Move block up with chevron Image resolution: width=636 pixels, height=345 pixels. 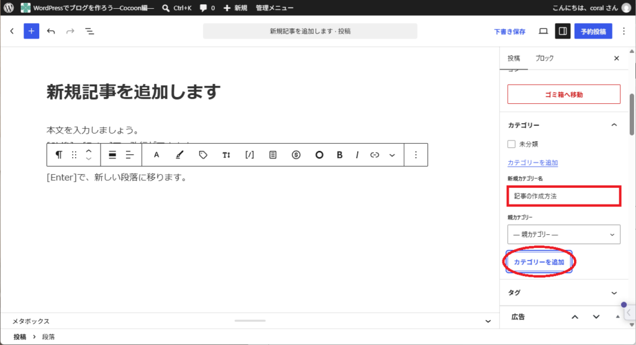89,150
